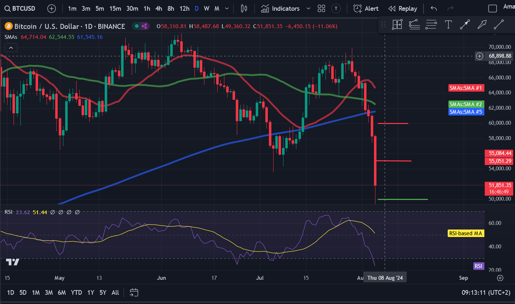Select the Text drawing tool
This screenshot has width=515, height=304.
[448, 25]
